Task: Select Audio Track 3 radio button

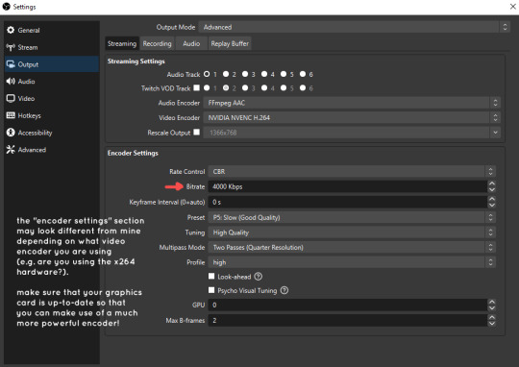Action: 245,74
